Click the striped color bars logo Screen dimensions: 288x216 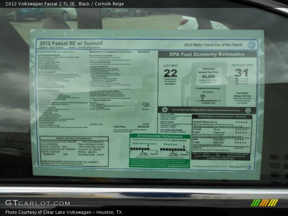(x=264, y=203)
